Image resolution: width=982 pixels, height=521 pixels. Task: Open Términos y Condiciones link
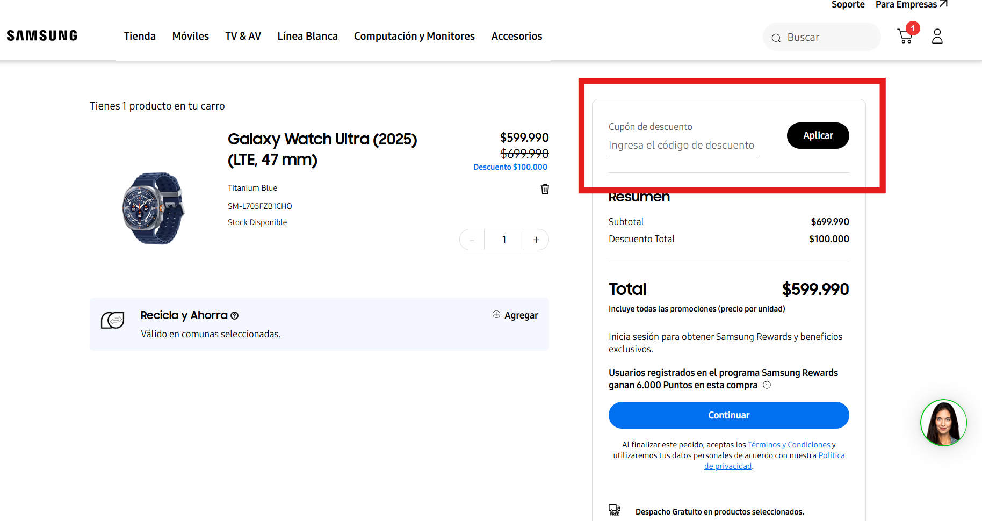[789, 444]
